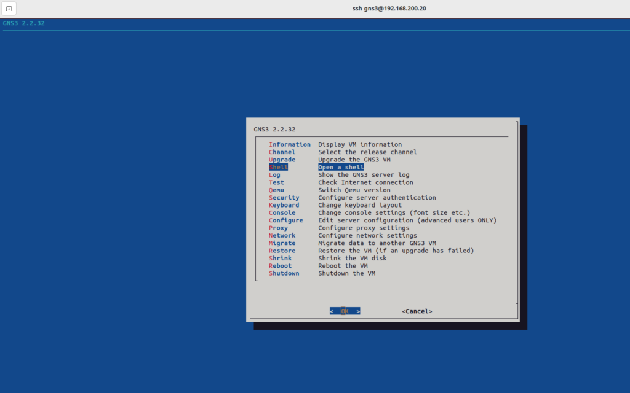This screenshot has height=393, width=630.
Task: Open Security server authentication entry
Action: point(284,198)
